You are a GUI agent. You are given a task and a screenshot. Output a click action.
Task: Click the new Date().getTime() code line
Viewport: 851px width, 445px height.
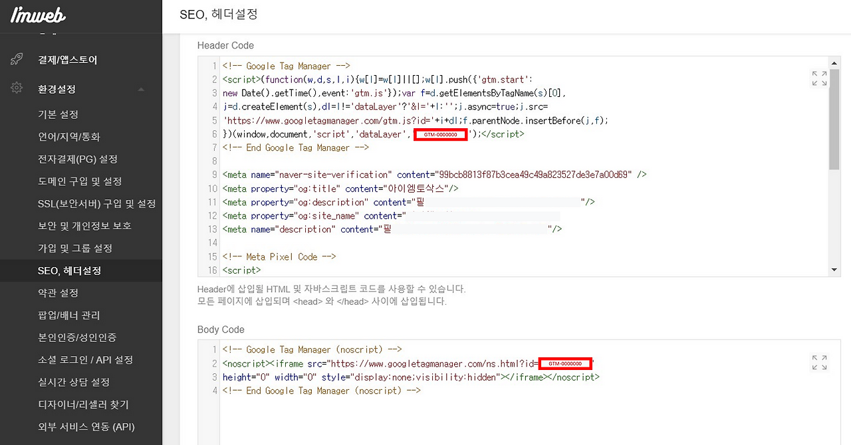(x=394, y=93)
